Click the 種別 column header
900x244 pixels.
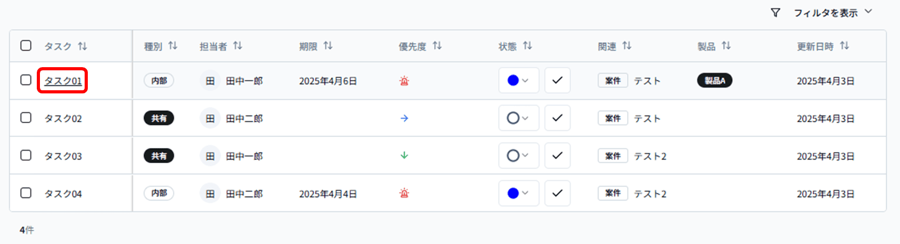click(x=154, y=47)
